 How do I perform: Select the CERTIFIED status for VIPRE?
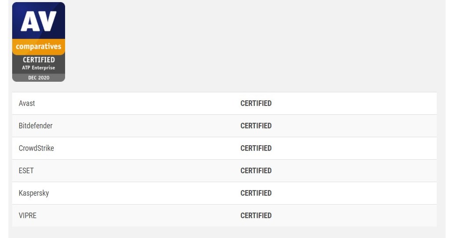(x=256, y=216)
